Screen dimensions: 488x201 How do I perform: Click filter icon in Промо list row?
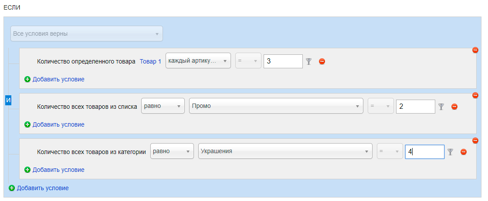click(441, 107)
